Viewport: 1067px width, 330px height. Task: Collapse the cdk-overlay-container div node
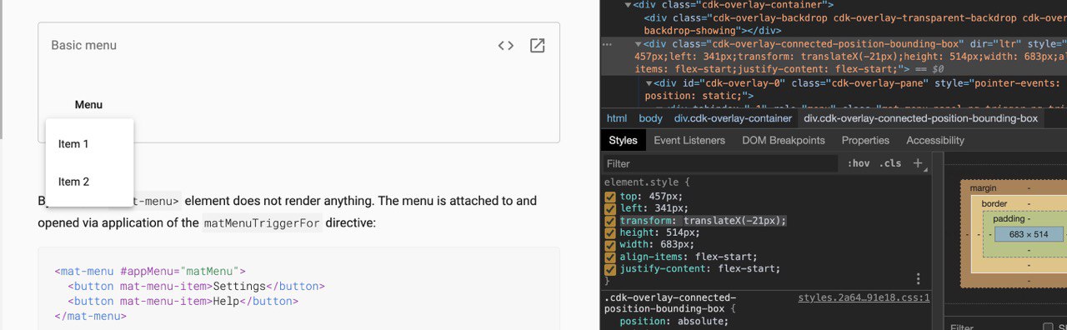(628, 5)
